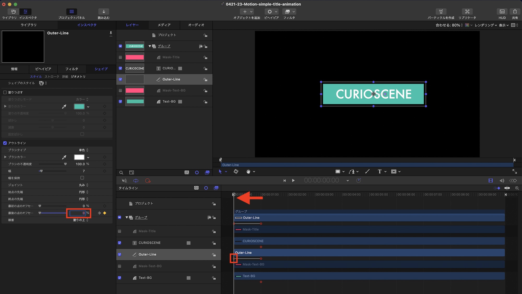Expand the Brush Color (ブラシカラー) disclosure triangle
The height and width of the screenshot is (294, 522).
5,157
